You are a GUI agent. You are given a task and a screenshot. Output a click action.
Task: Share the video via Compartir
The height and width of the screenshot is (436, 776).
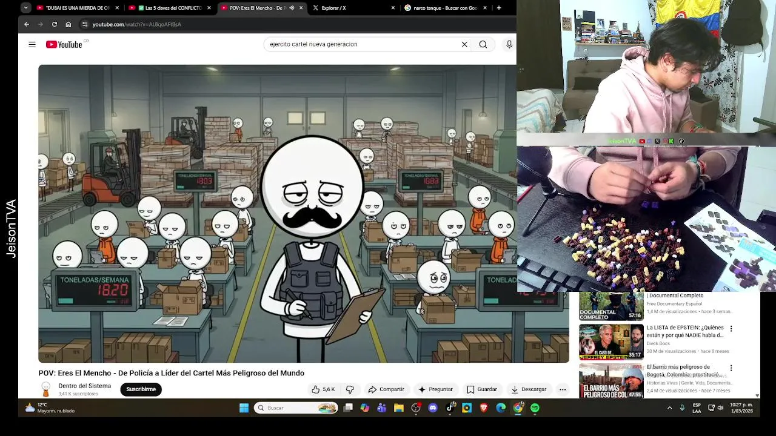pos(386,389)
